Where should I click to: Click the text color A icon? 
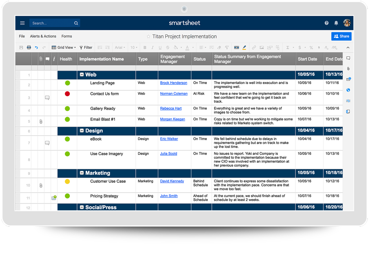click(x=187, y=48)
